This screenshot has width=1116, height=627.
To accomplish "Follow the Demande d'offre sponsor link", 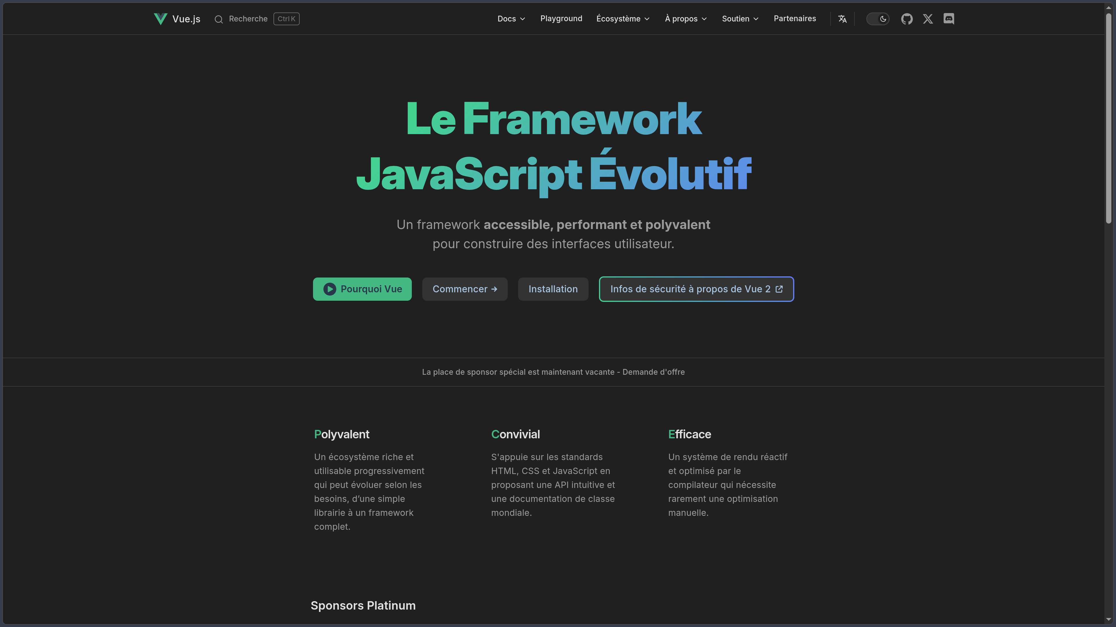I will [x=653, y=372].
